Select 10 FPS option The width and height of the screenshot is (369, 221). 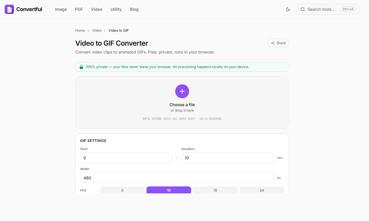click(x=169, y=190)
